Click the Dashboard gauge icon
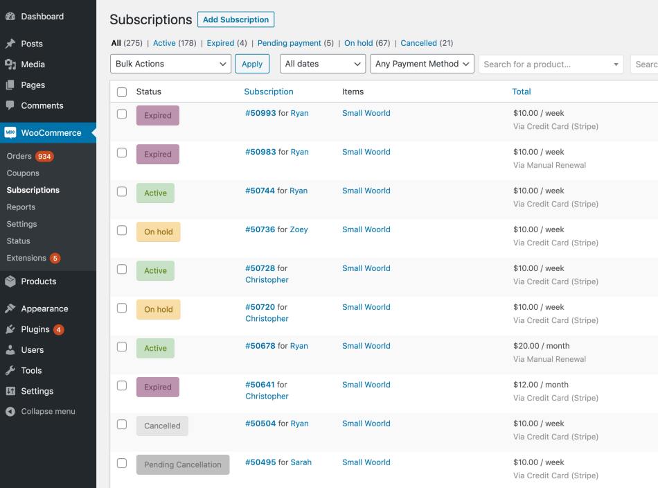 point(10,17)
